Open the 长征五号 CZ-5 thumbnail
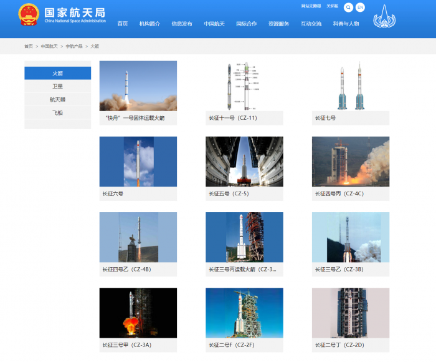Screen dimensions: 436x362 point(244,162)
